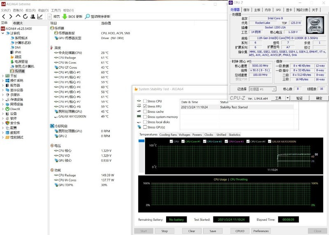
Task: Click the 冷却风扇 fan section icon
Action: coord(52,126)
